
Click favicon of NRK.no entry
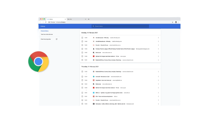[x=94, y=93]
